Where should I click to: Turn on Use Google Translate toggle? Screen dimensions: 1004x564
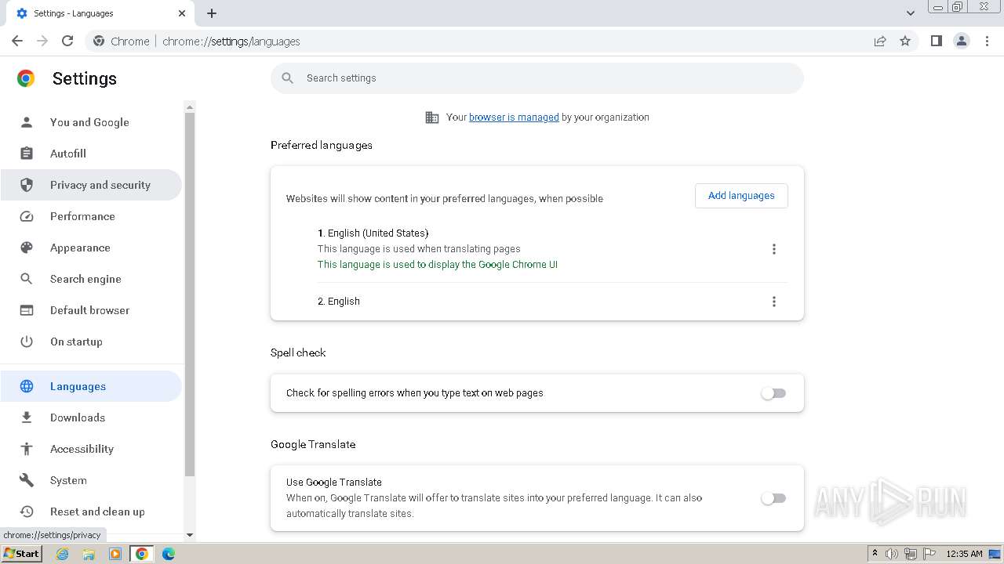point(773,498)
